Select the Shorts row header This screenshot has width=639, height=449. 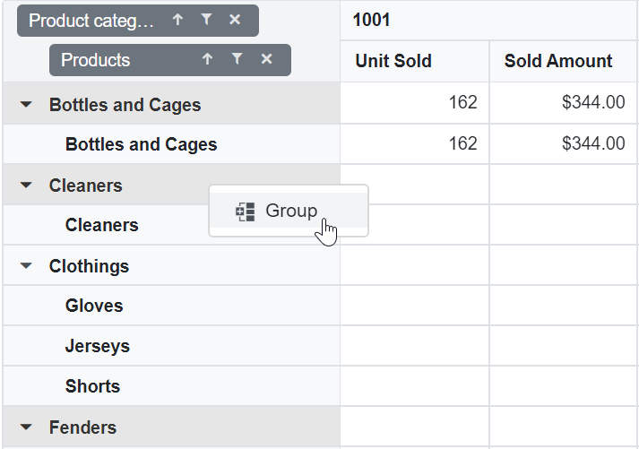click(x=171, y=386)
